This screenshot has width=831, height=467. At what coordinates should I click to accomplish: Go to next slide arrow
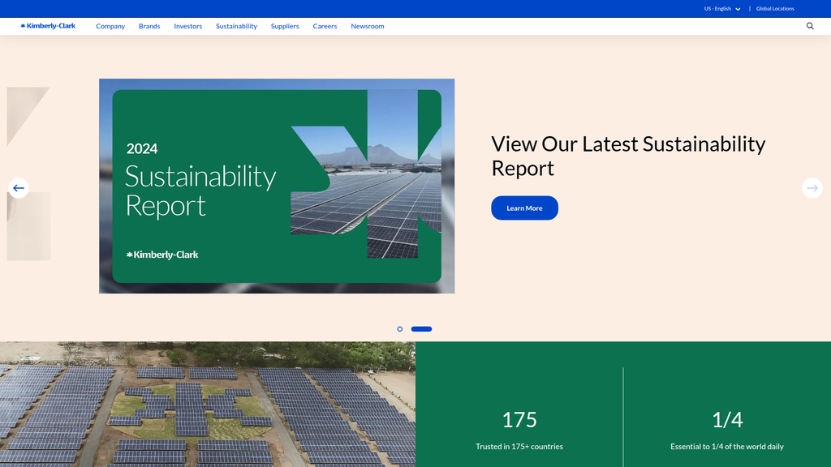(812, 188)
